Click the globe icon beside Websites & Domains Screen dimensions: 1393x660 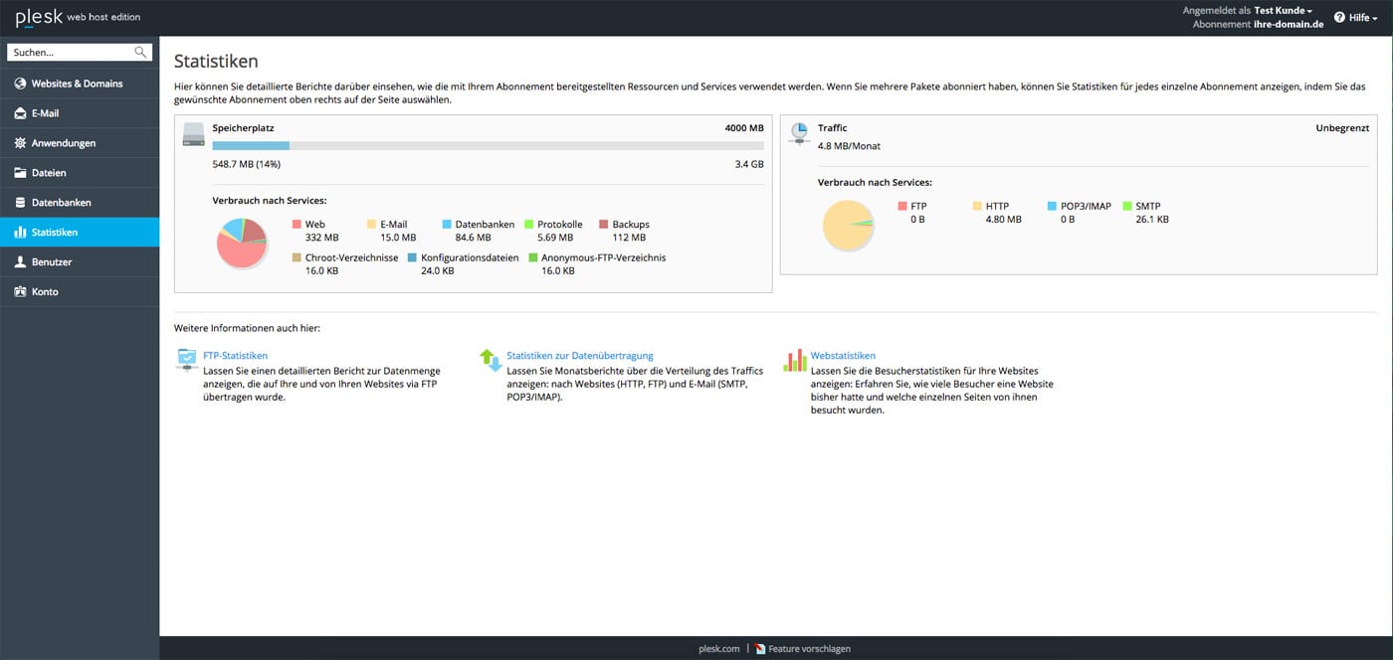coord(21,83)
